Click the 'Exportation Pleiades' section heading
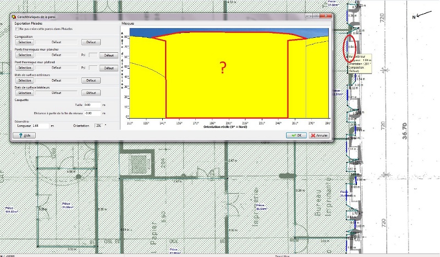This screenshot has width=440, height=257. (29, 24)
